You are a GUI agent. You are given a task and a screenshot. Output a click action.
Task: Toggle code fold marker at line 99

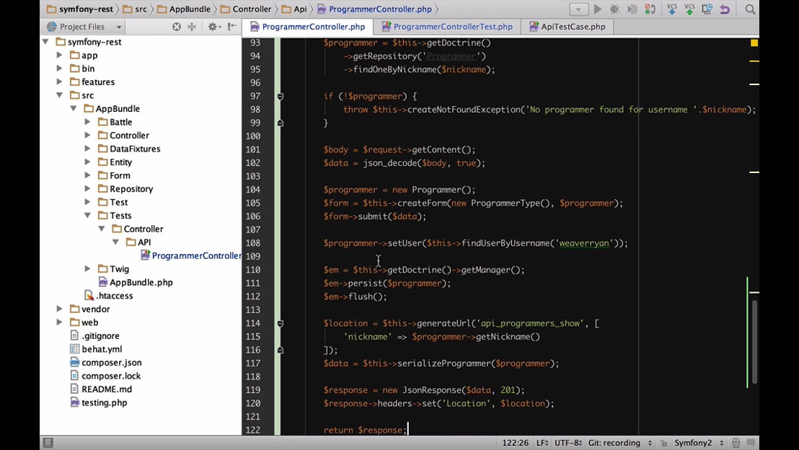pyautogui.click(x=280, y=123)
